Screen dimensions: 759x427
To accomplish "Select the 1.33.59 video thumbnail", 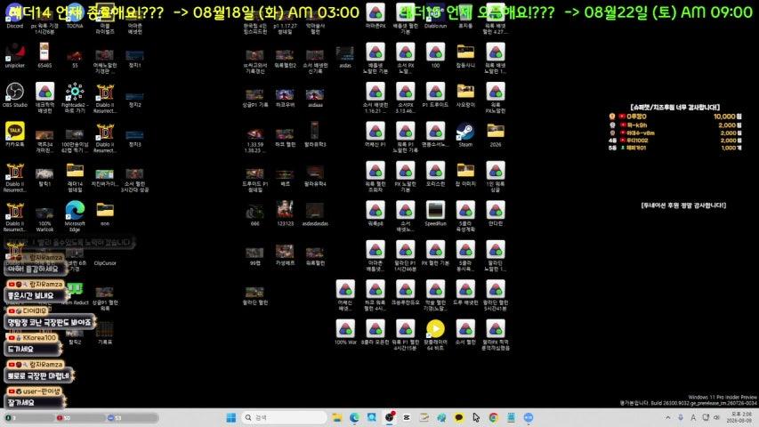I will 254,140.
